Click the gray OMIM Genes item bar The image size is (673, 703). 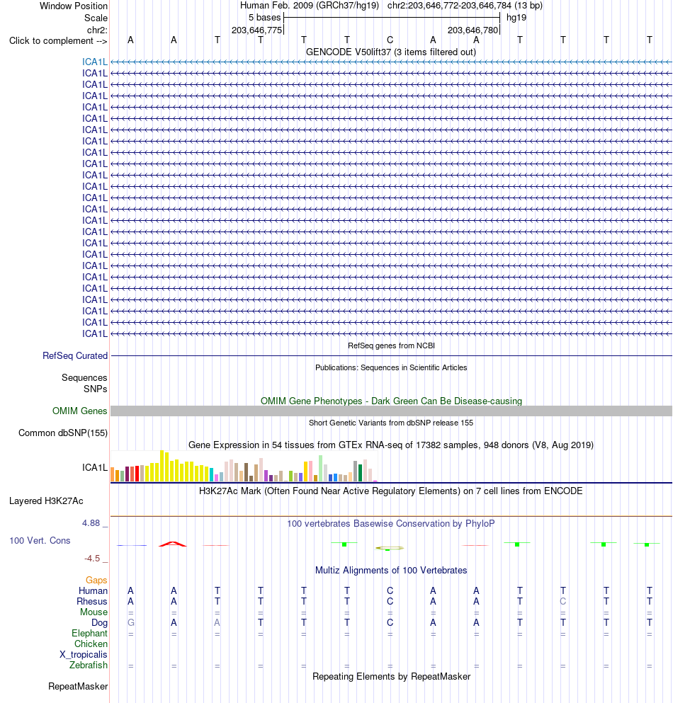pyautogui.click(x=391, y=411)
